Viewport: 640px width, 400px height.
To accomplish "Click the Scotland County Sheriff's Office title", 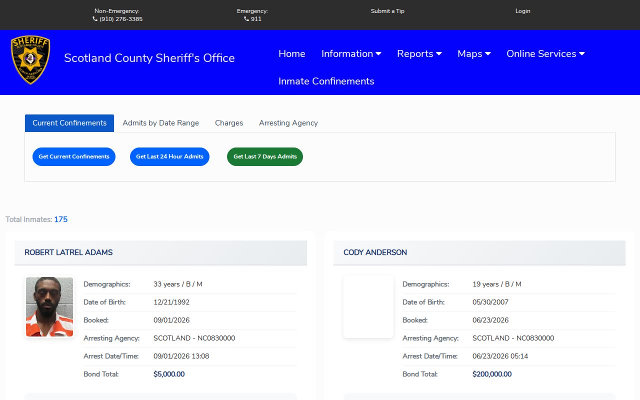I will click(x=149, y=58).
